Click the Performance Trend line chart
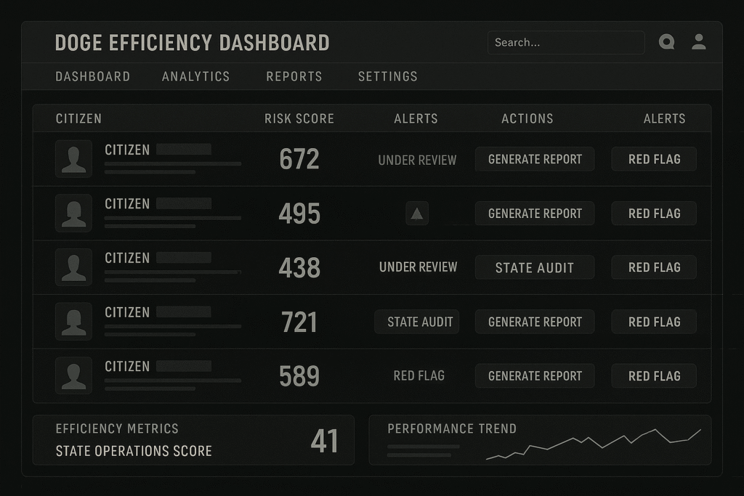The height and width of the screenshot is (496, 744). [594, 444]
